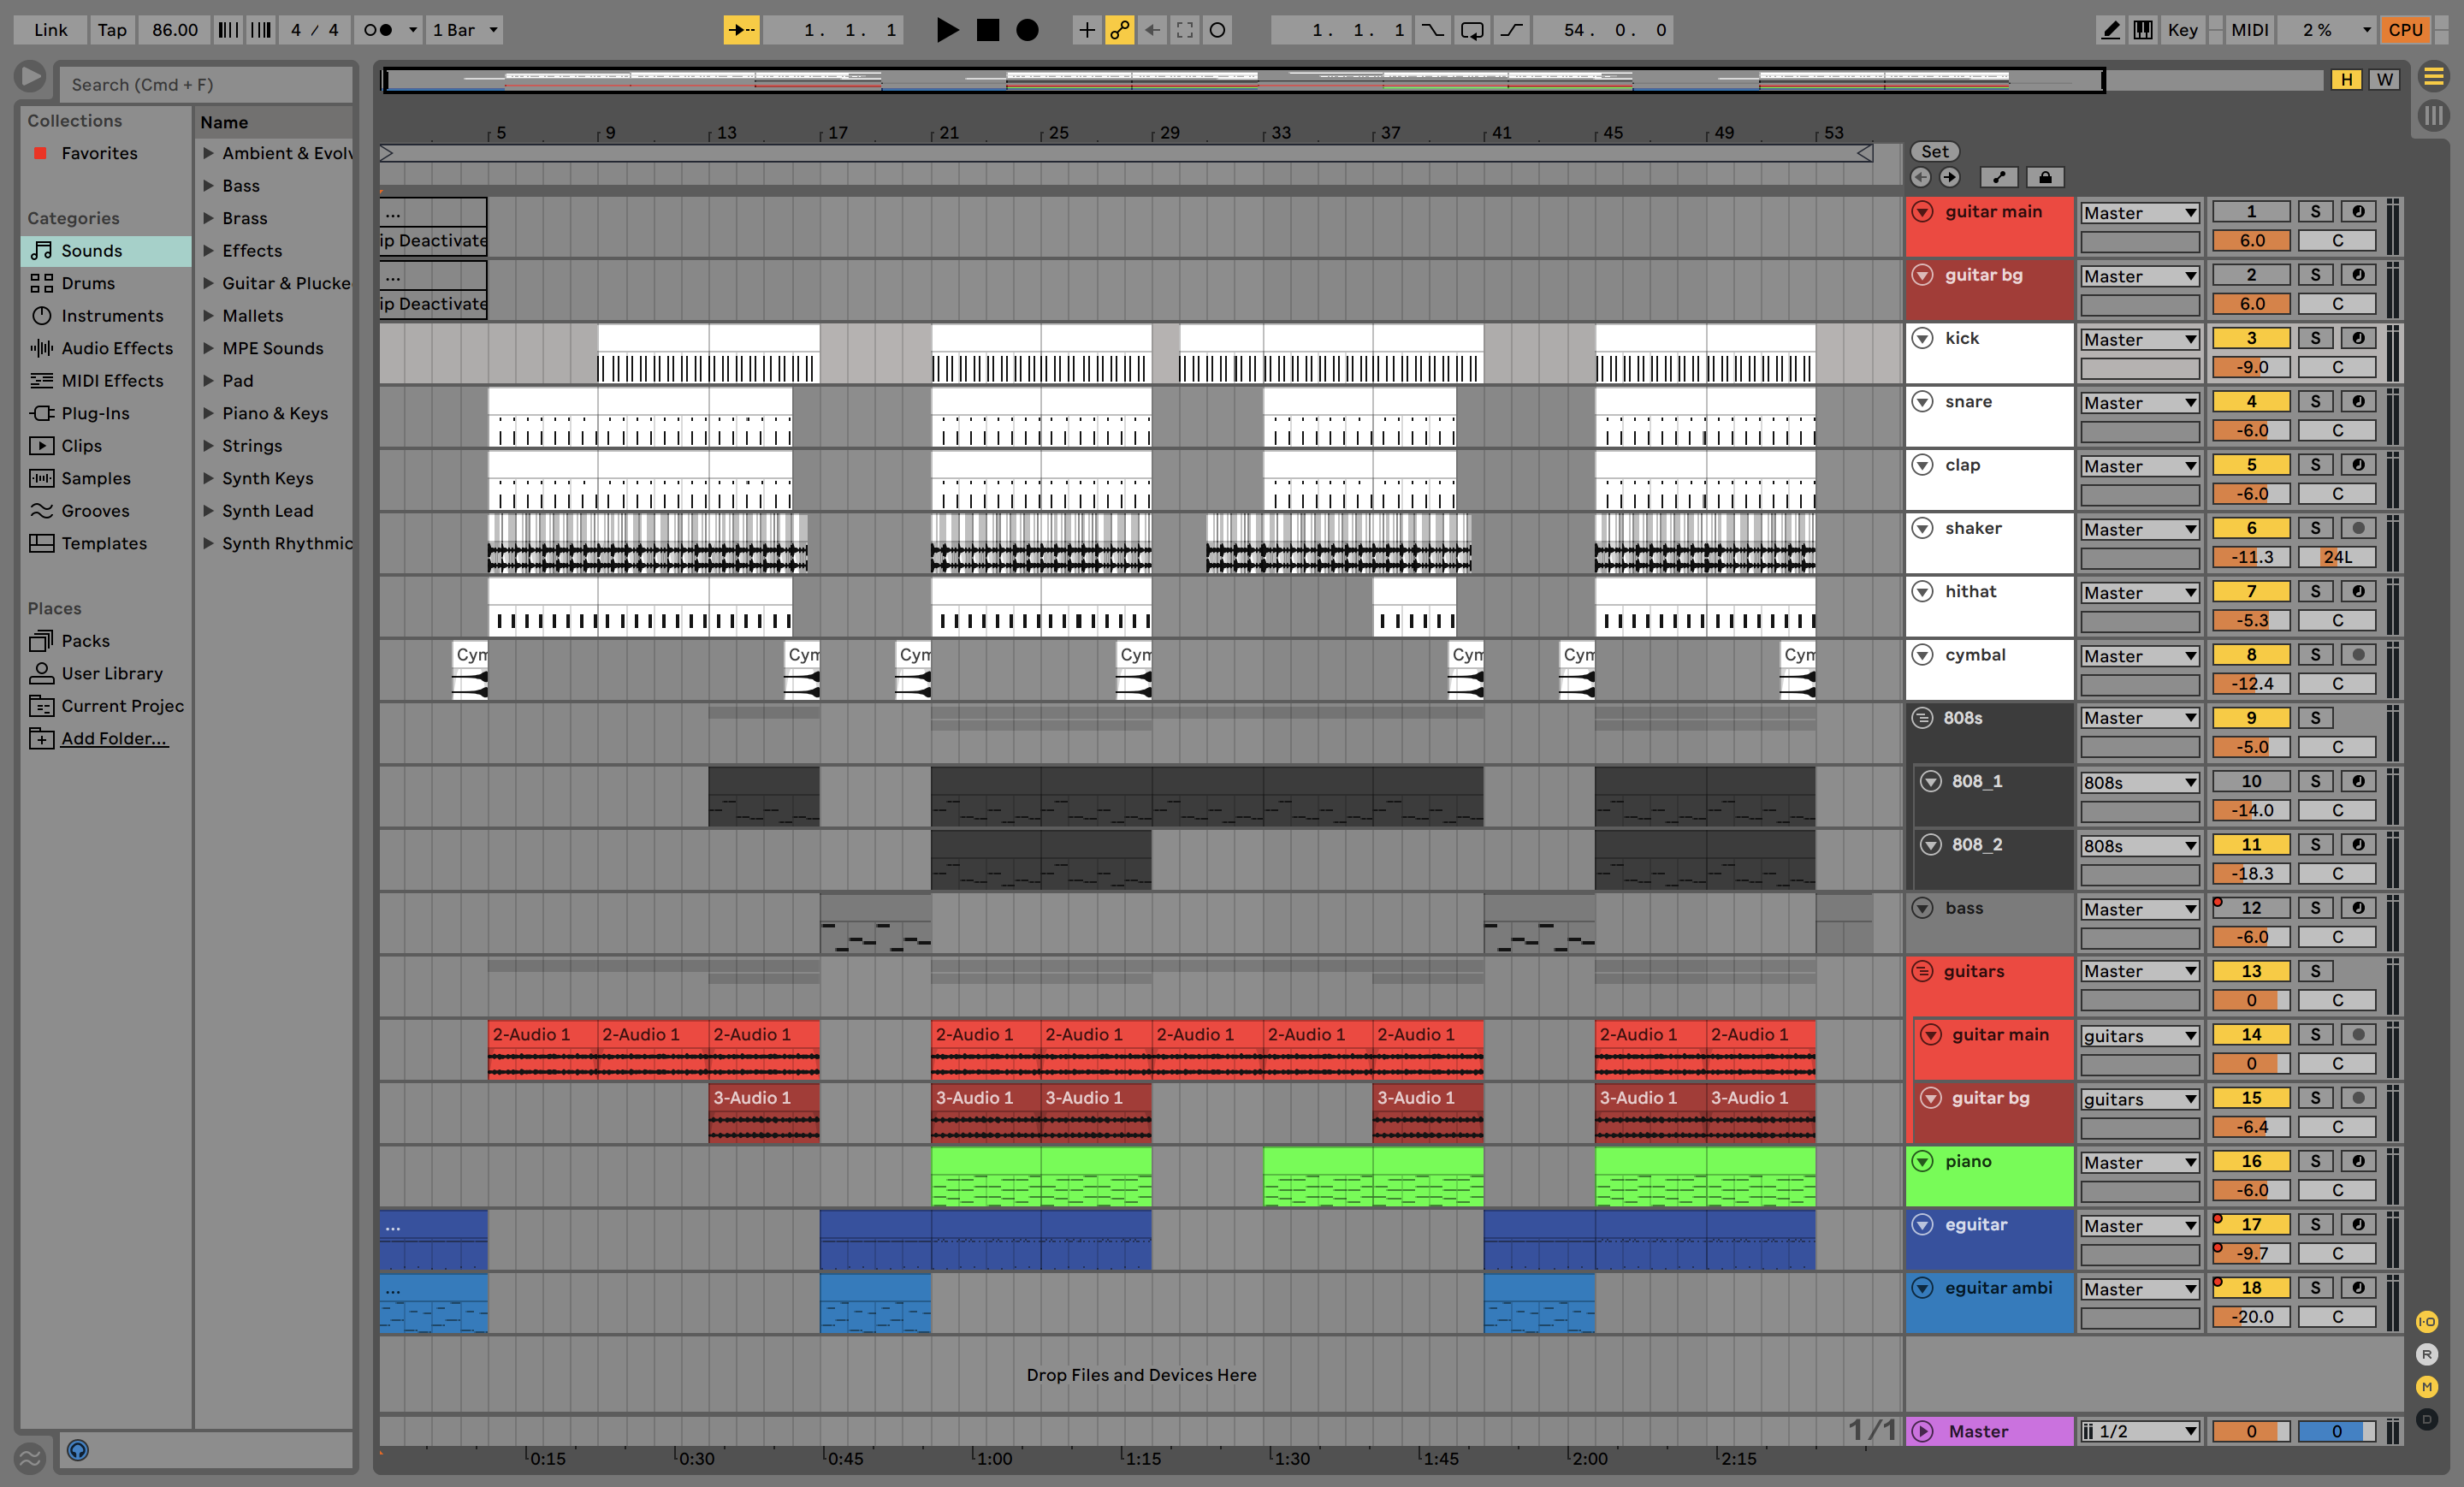2464x1487 pixels.
Task: Toggle Computer MIDI Keyboard icon
Action: tap(2143, 30)
